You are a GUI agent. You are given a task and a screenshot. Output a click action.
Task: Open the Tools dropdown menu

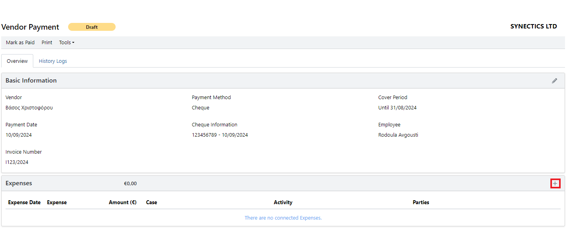point(67,43)
